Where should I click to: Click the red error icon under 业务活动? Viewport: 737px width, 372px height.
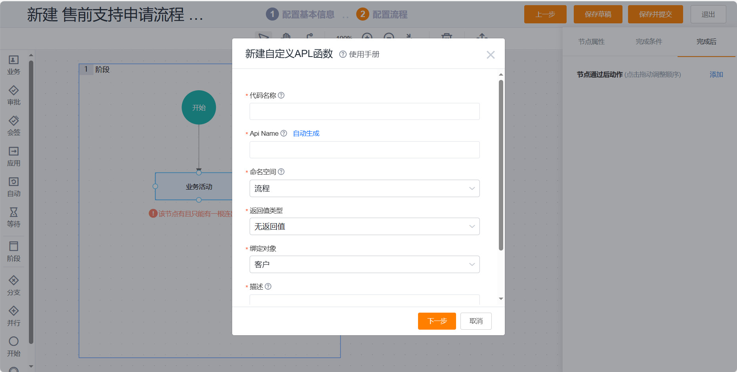153,213
